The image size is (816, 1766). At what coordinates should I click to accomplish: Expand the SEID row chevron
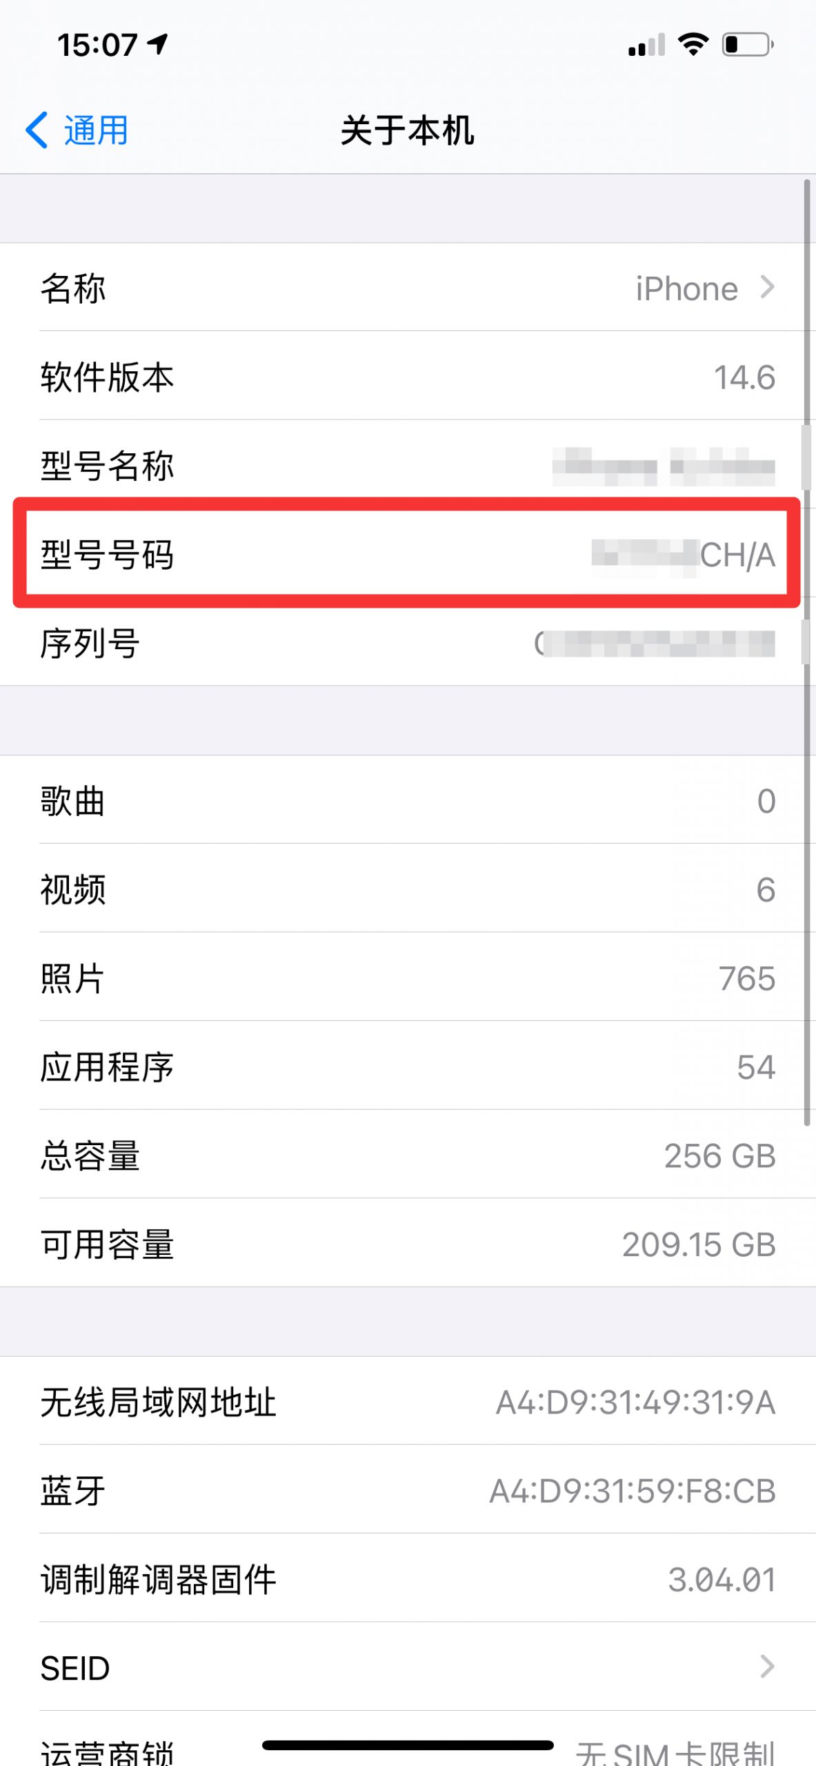767,1667
